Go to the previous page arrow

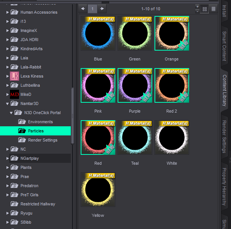tap(83, 8)
